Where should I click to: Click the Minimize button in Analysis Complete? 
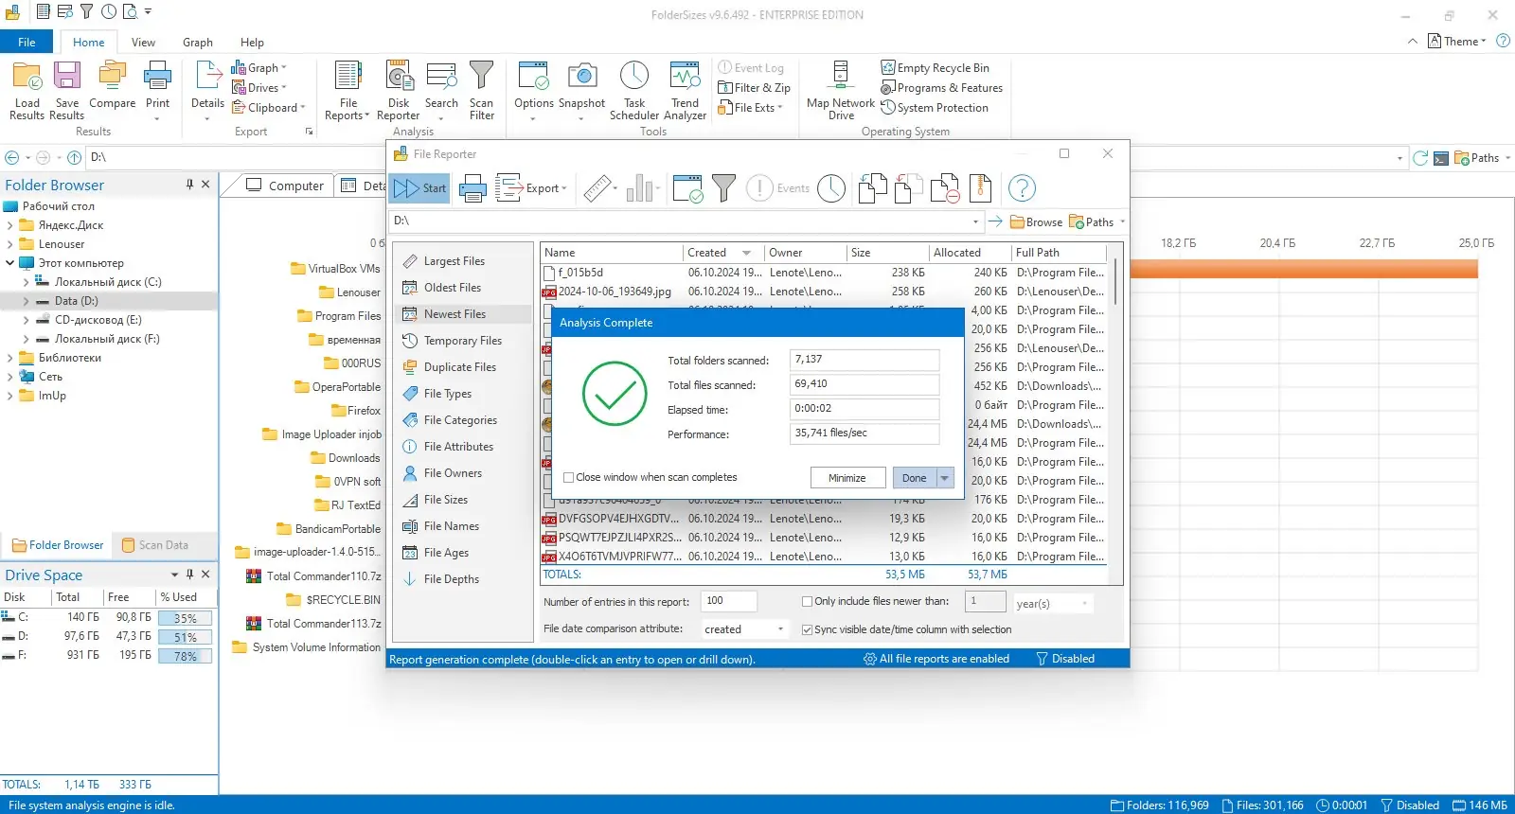[x=847, y=478]
